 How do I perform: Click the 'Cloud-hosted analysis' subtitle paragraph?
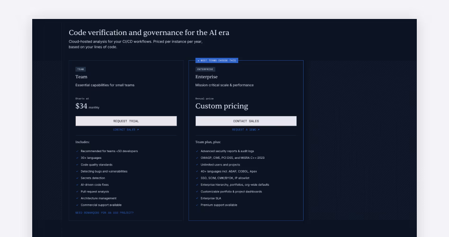click(135, 44)
